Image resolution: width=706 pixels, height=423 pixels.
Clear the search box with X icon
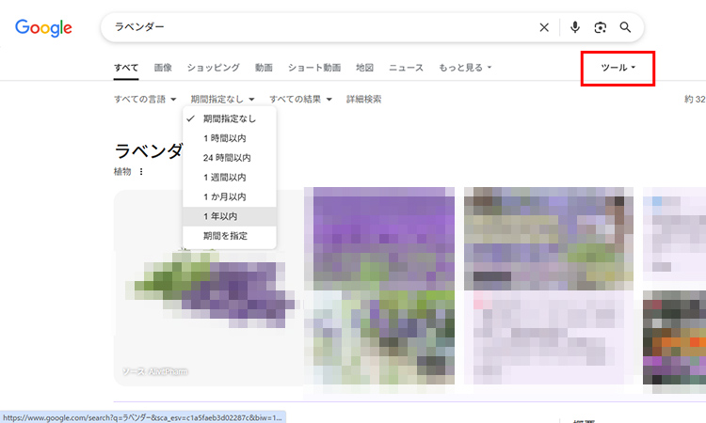tap(544, 27)
